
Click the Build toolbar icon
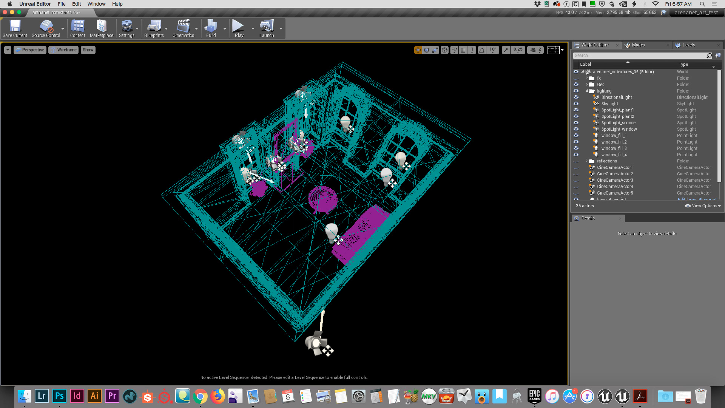[211, 29]
